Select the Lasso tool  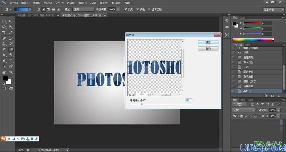pos(4,27)
